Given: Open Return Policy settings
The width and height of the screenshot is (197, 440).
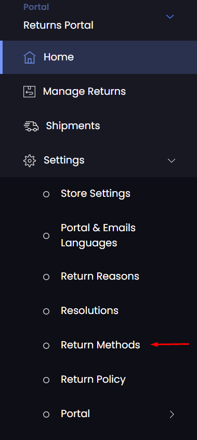Looking at the screenshot, I should coord(93,380).
